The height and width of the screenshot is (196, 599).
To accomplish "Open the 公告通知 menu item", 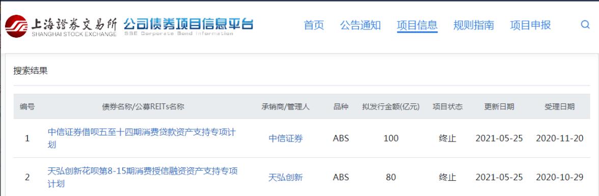I will click(360, 25).
